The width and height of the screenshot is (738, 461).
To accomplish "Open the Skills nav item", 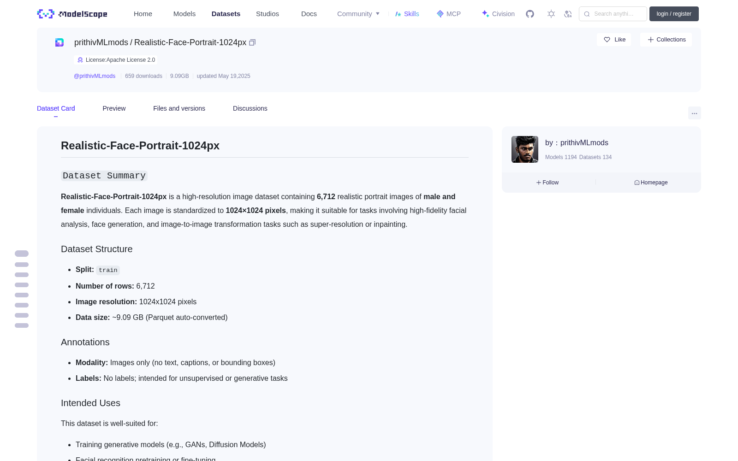I will pos(407,14).
